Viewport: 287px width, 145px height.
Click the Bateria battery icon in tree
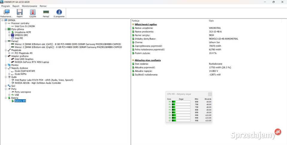(x=9, y=98)
